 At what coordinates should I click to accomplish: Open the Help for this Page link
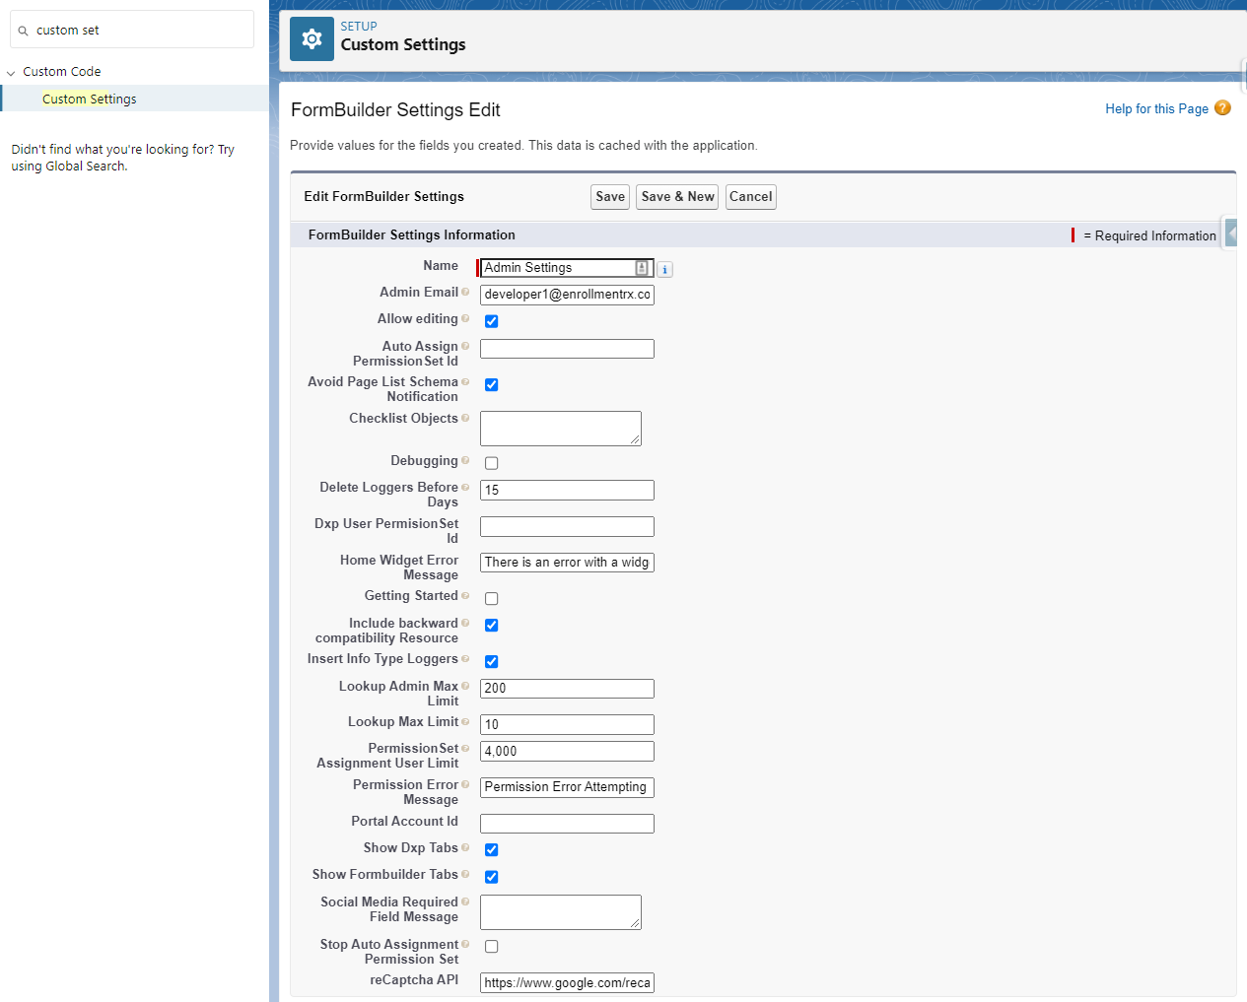coord(1156,109)
